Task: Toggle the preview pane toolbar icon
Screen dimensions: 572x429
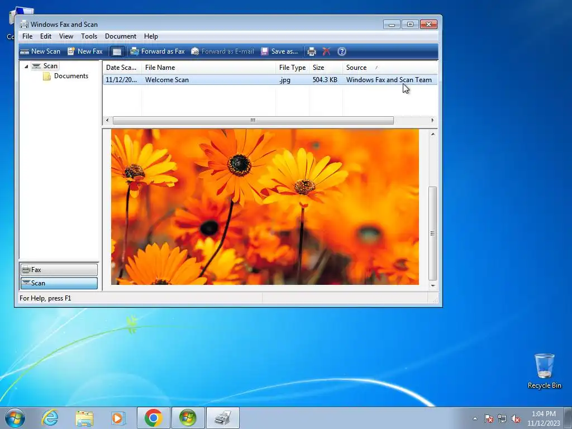Action: [117, 51]
